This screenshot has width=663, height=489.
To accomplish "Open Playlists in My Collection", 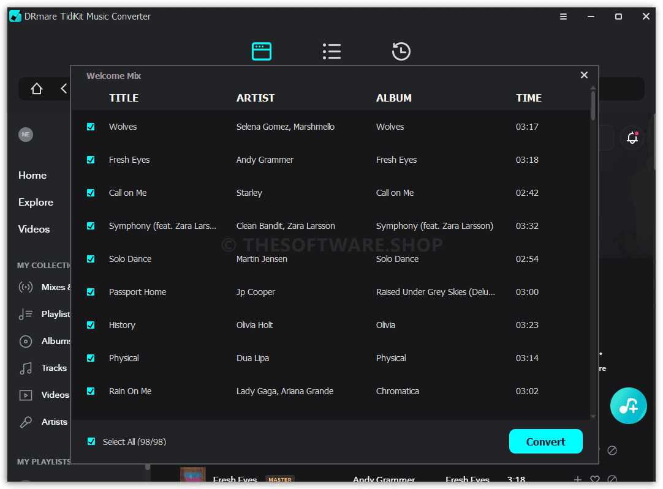I will point(56,314).
